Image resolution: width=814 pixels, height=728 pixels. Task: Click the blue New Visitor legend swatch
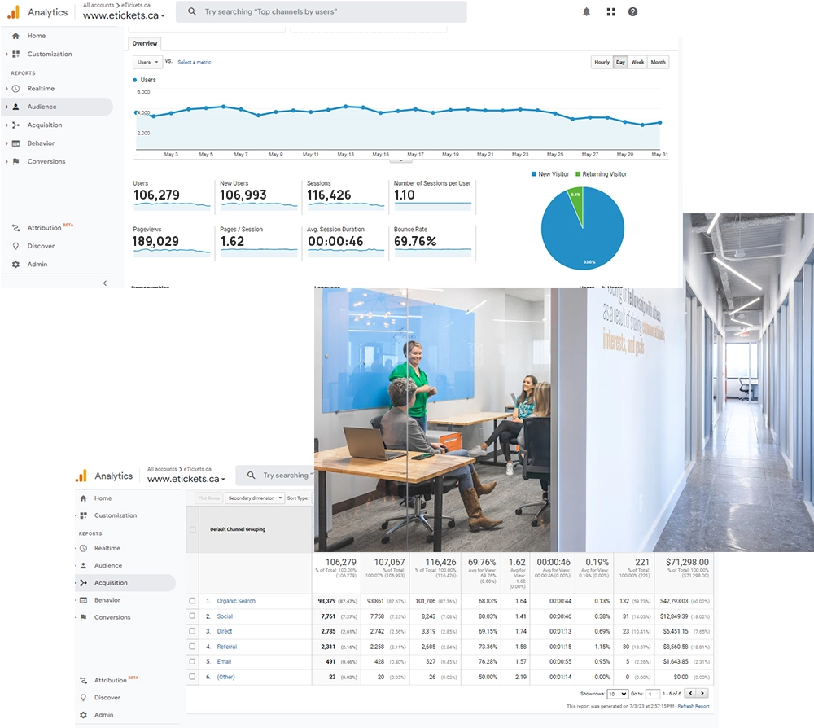click(534, 174)
